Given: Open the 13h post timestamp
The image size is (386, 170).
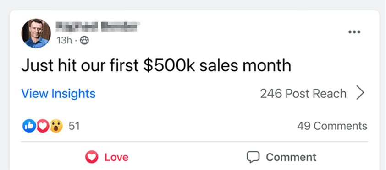Looking at the screenshot, I should (64, 40).
